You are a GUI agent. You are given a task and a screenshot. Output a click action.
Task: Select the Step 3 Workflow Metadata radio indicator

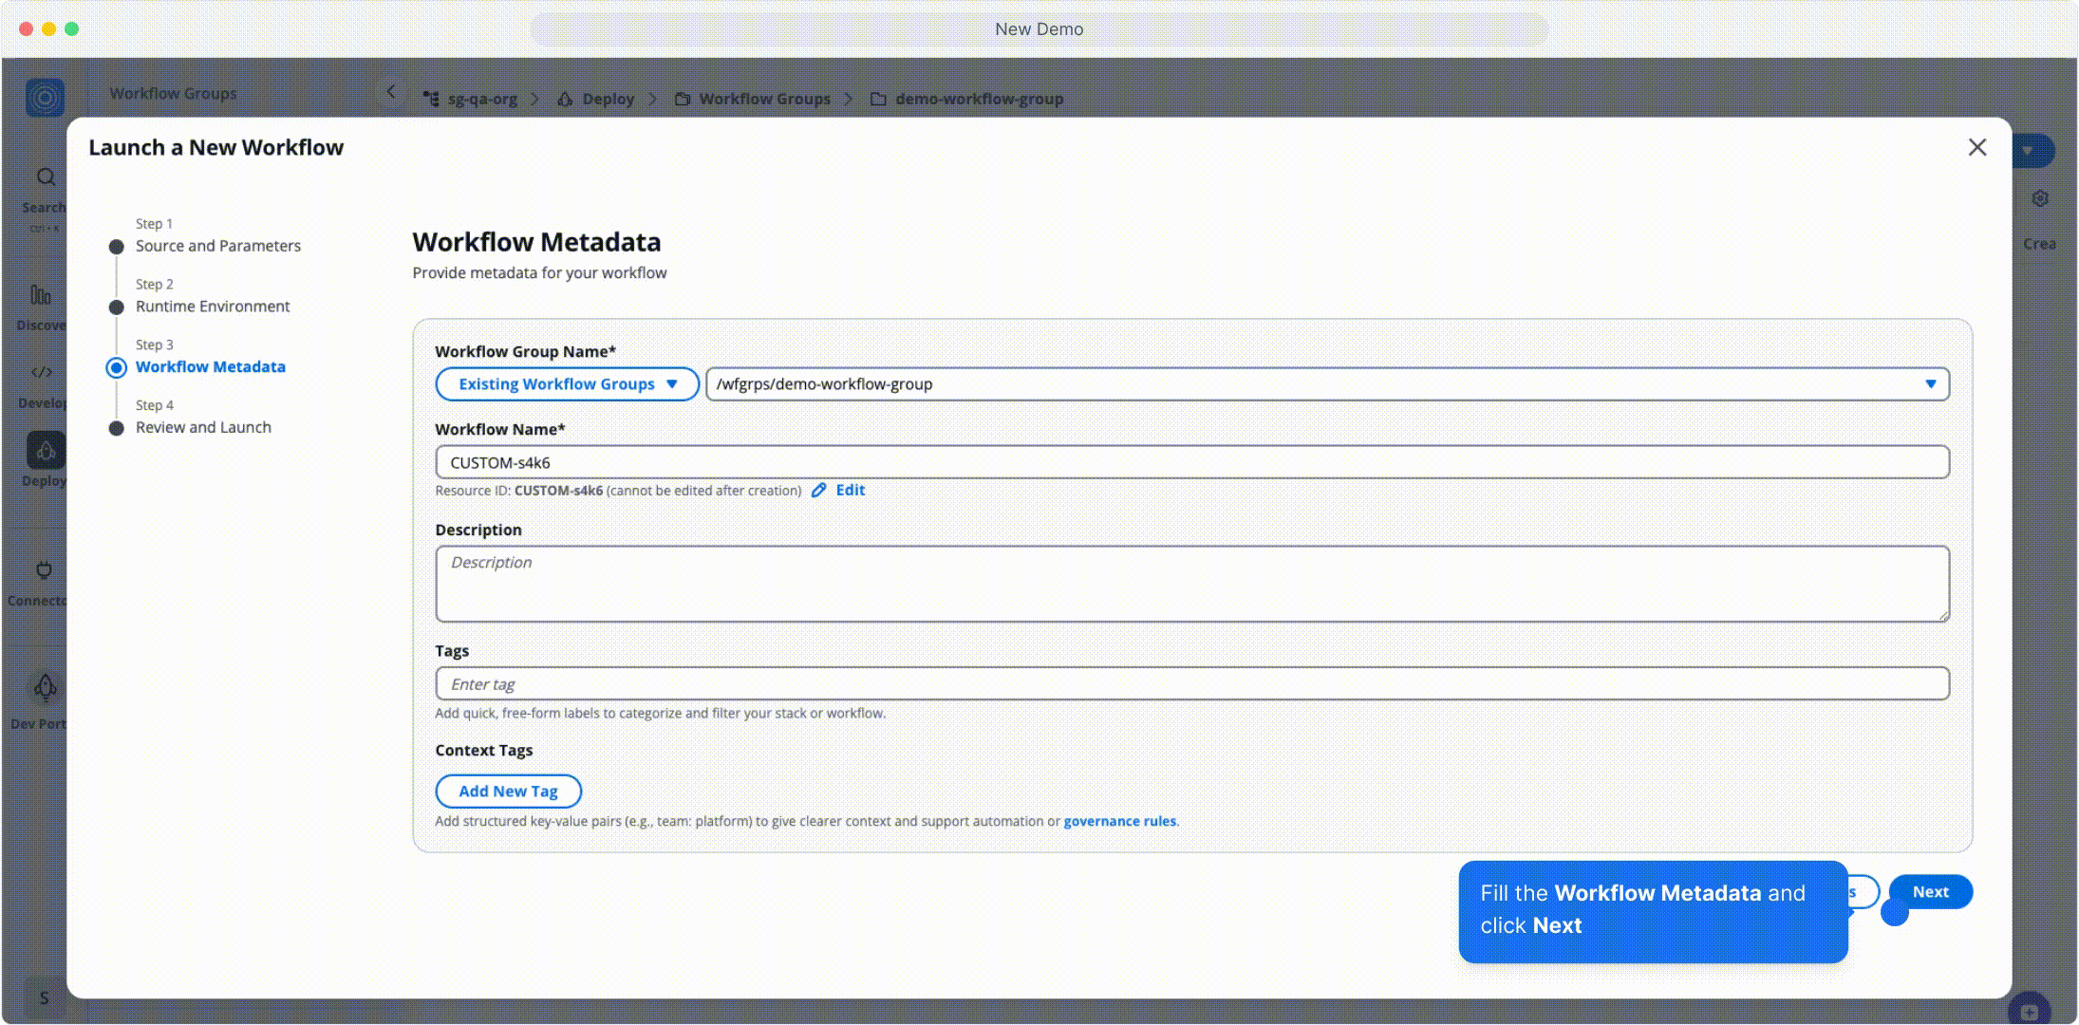116,367
